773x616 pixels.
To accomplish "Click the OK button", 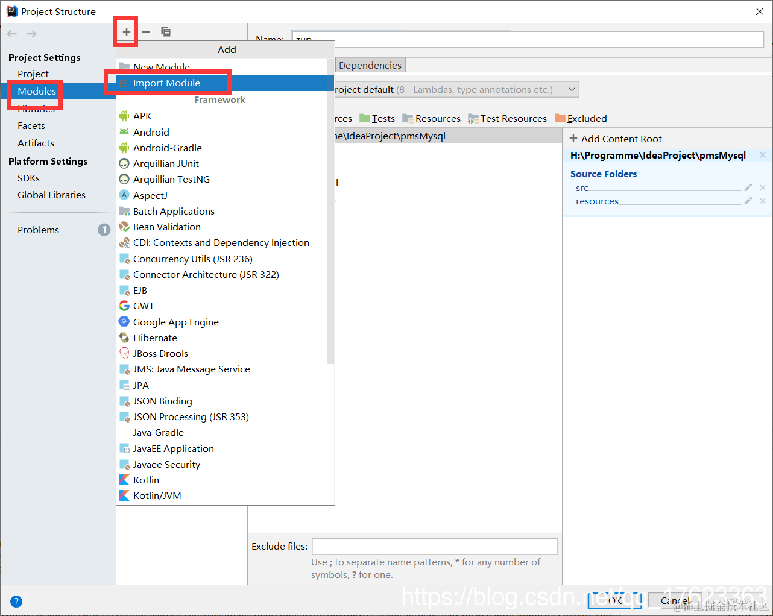I will point(615,600).
